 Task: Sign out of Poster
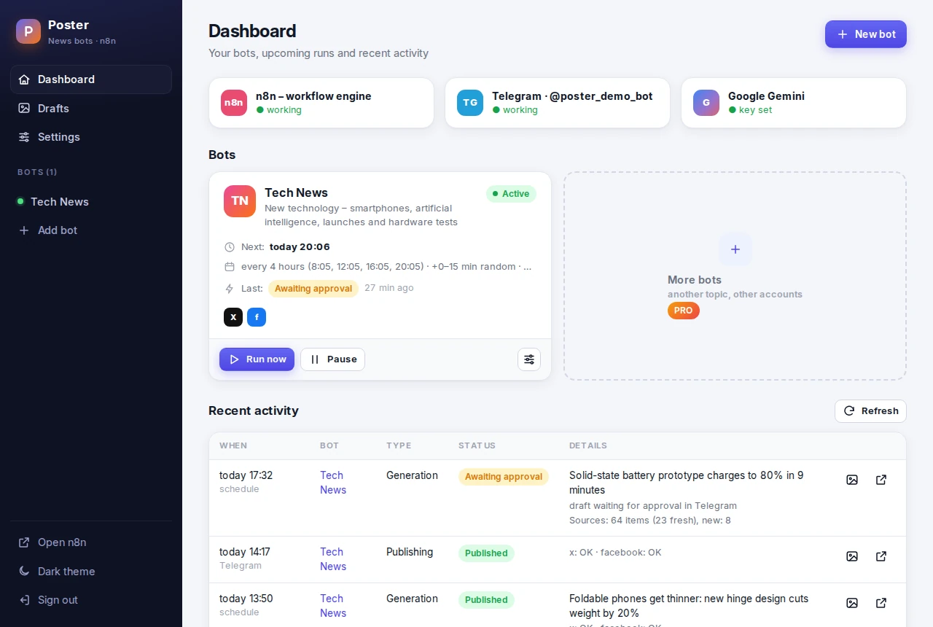91,600
